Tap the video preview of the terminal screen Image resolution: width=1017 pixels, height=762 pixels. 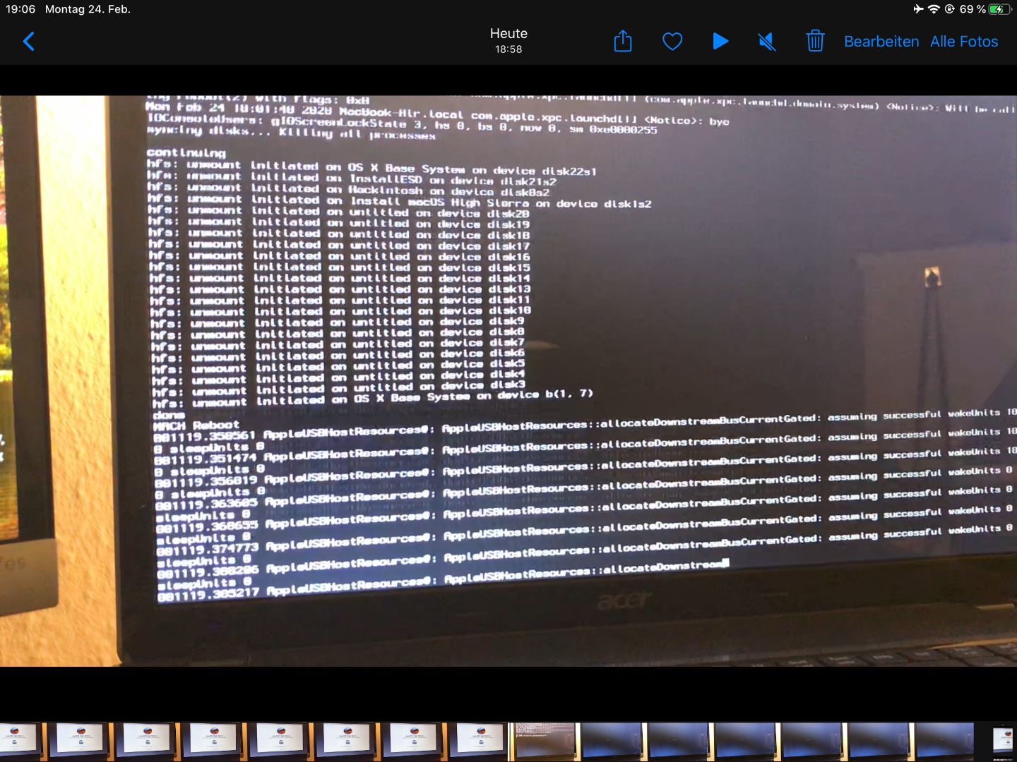(509, 381)
